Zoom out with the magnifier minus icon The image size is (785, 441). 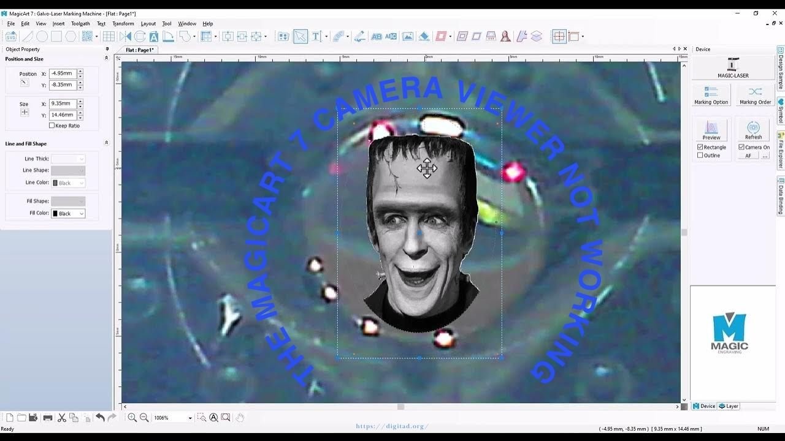144,418
